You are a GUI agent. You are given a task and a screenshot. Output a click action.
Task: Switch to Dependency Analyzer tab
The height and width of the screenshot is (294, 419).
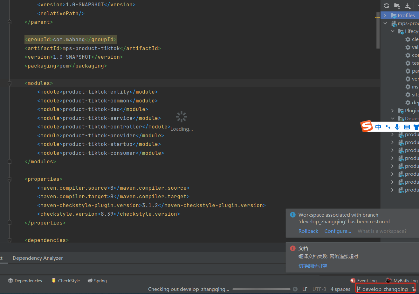pyautogui.click(x=38, y=258)
